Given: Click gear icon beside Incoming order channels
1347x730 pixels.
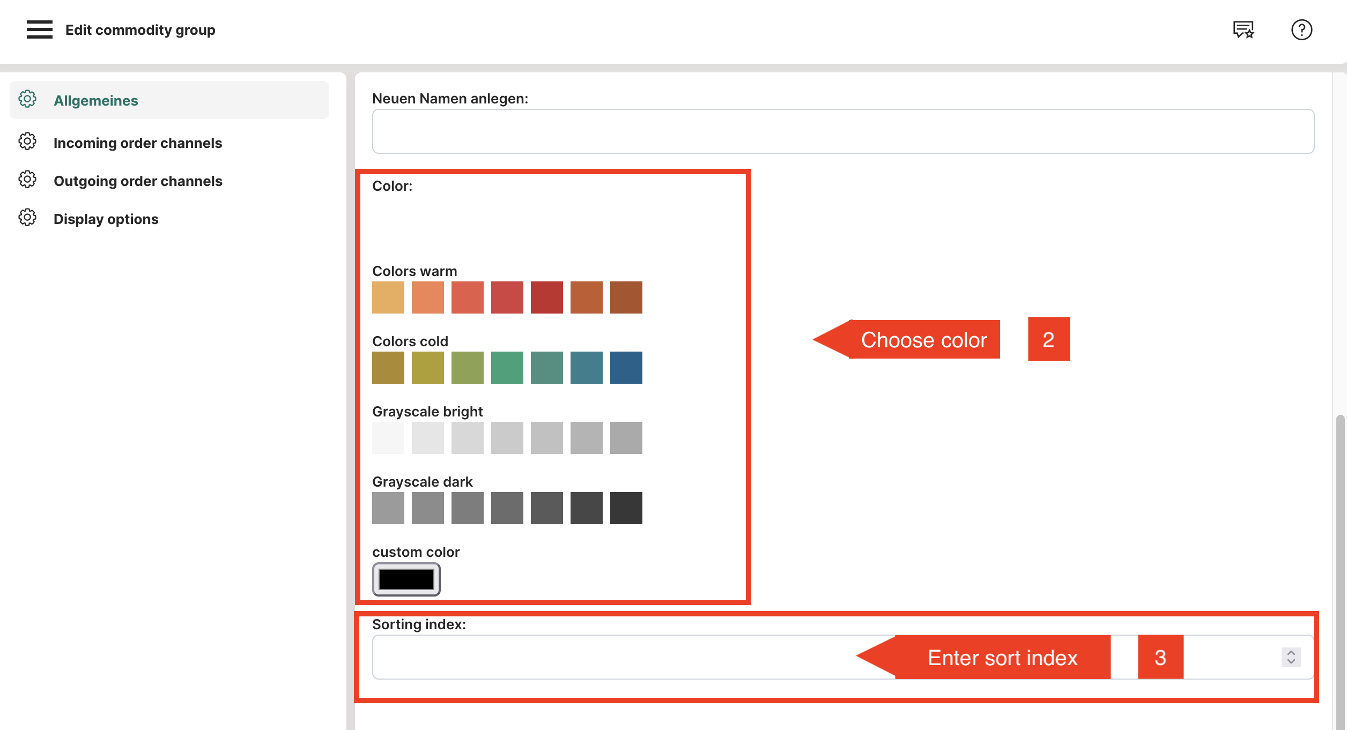Looking at the screenshot, I should pyautogui.click(x=27, y=141).
